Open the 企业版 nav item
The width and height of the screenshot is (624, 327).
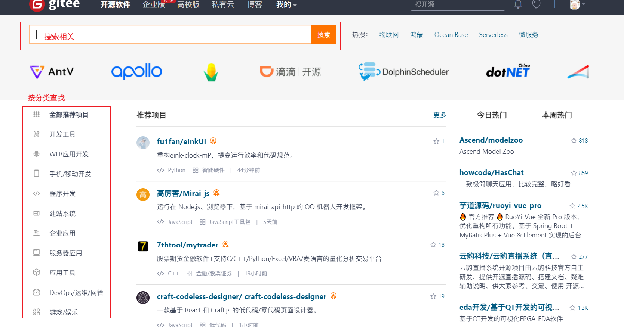point(154,5)
